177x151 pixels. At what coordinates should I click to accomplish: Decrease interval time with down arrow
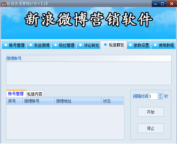coord(160,98)
